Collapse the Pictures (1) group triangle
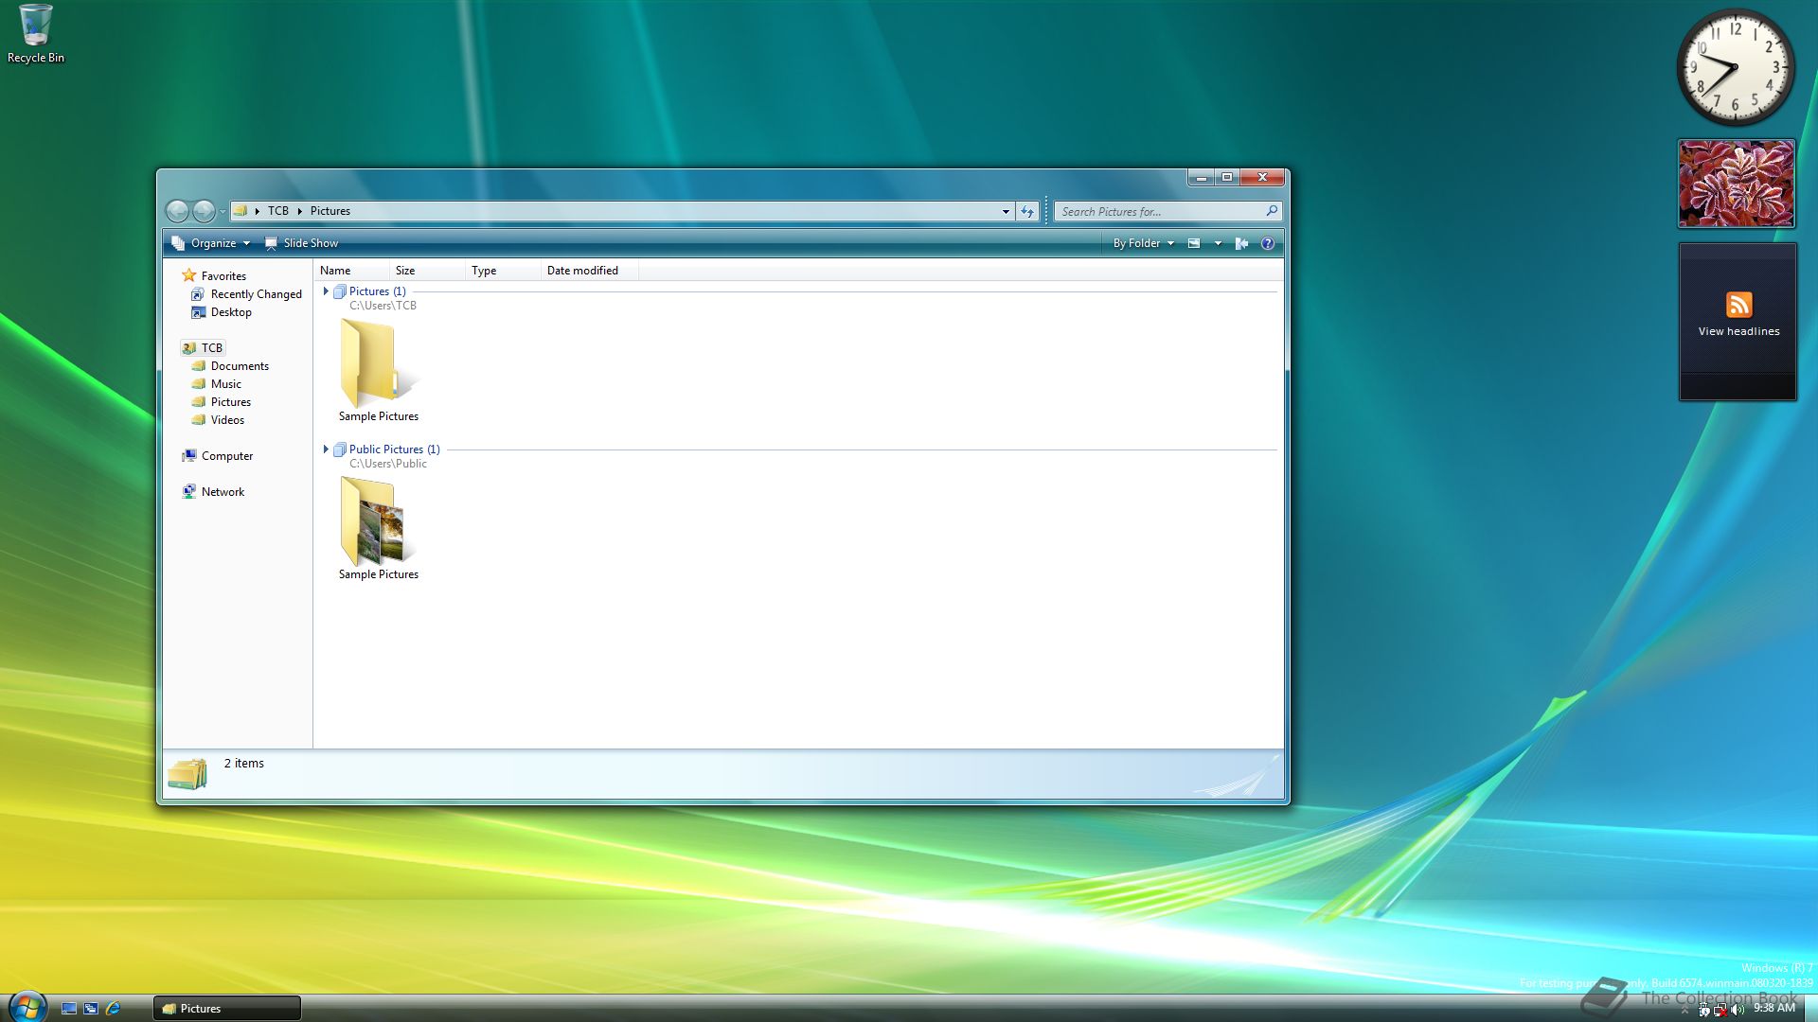This screenshot has width=1818, height=1022. click(326, 291)
